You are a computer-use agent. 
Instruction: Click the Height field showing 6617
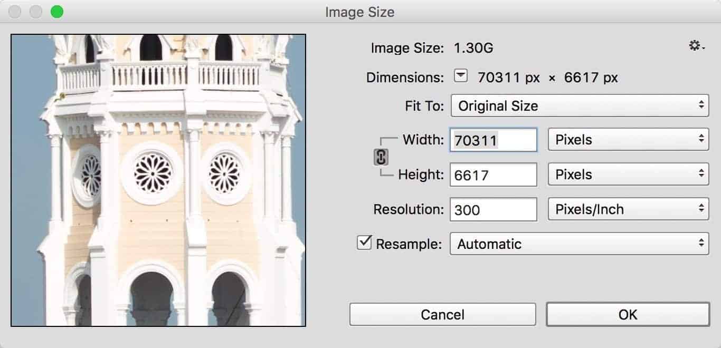[494, 175]
